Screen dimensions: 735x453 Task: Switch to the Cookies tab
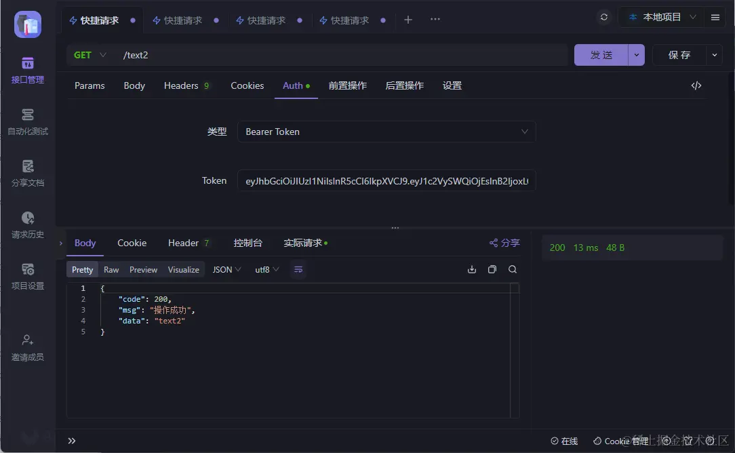pos(247,85)
